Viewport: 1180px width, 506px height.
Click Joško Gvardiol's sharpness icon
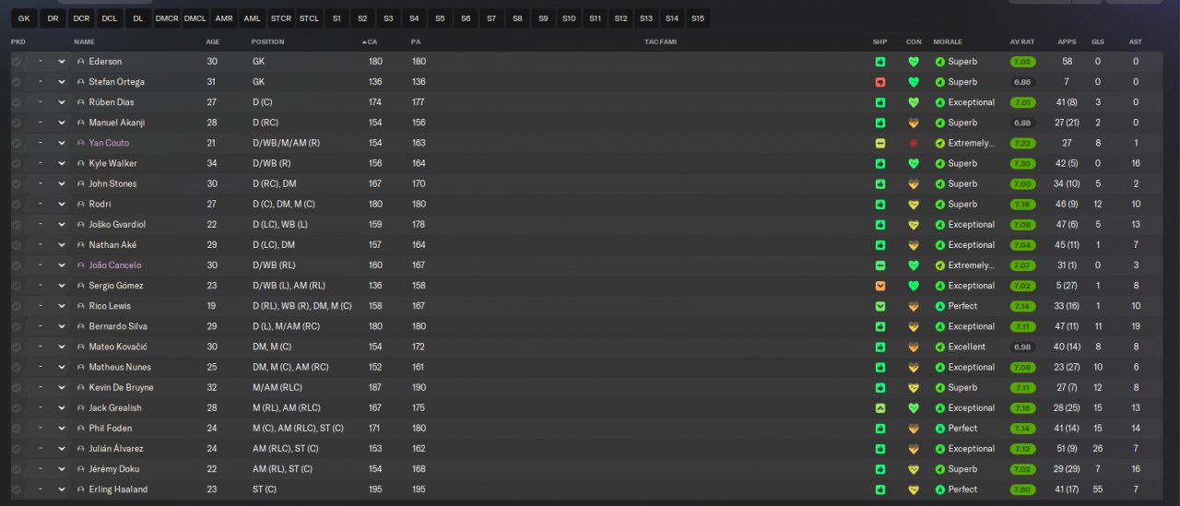coord(880,225)
